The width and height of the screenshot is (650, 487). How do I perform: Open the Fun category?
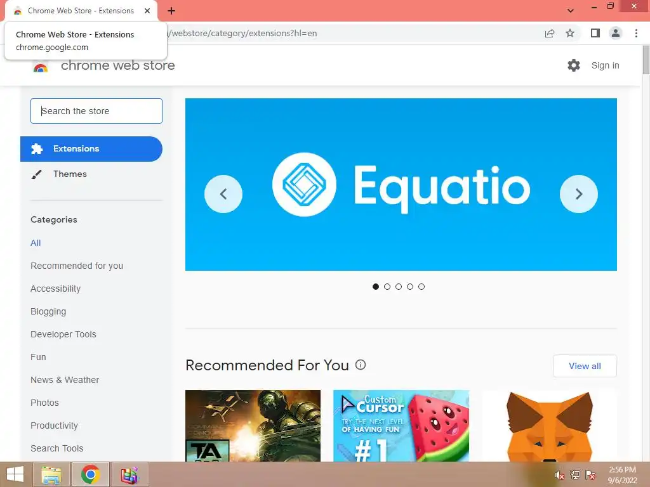(38, 357)
